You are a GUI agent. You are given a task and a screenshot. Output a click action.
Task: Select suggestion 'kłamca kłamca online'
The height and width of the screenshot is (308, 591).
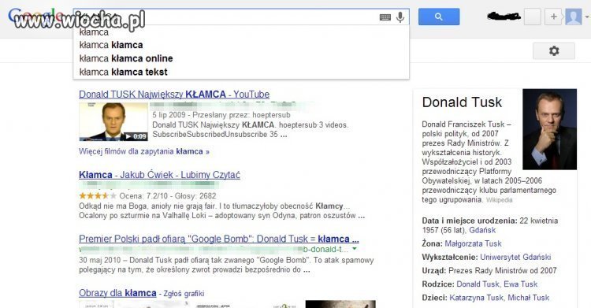(126, 58)
